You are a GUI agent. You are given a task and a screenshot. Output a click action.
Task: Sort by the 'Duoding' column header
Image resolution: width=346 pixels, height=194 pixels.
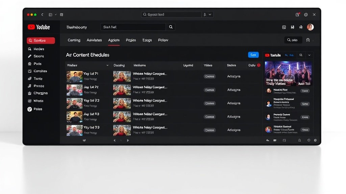pos(119,65)
